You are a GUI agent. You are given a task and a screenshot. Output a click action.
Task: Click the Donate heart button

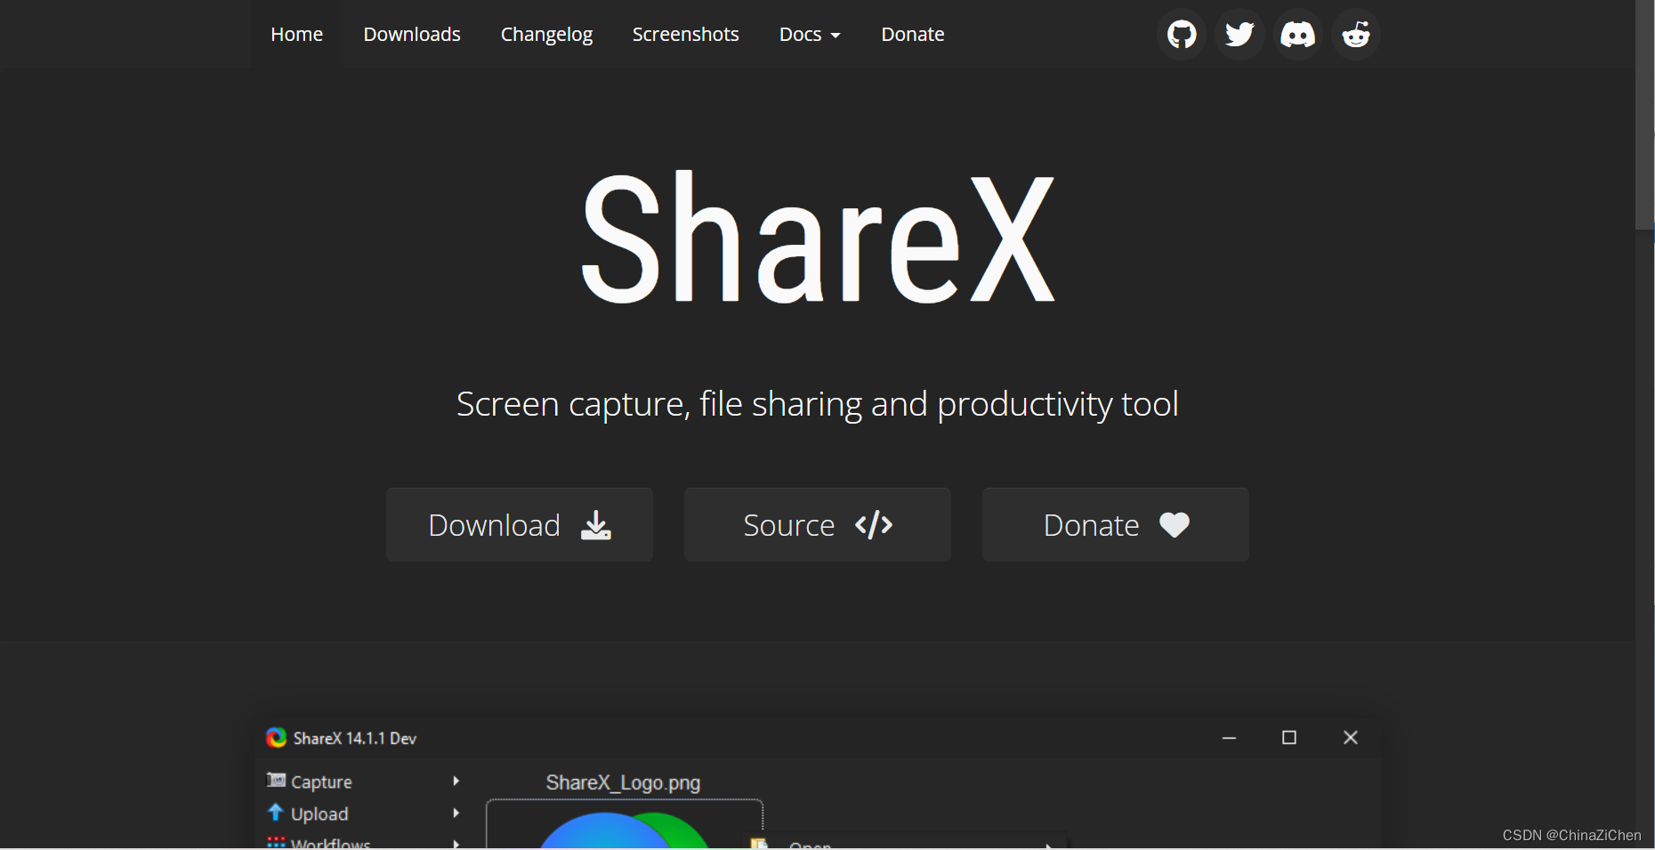1116,524
